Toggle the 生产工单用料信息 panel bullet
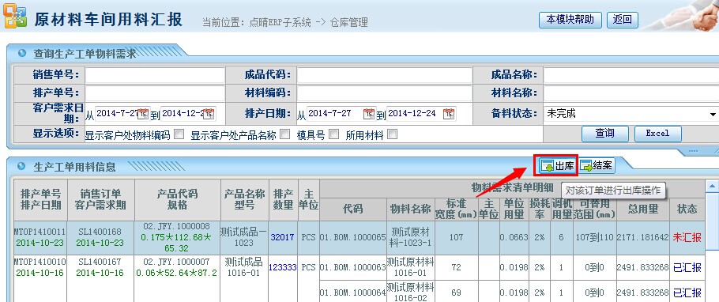Image resolution: width=719 pixels, height=302 pixels. click(x=21, y=166)
